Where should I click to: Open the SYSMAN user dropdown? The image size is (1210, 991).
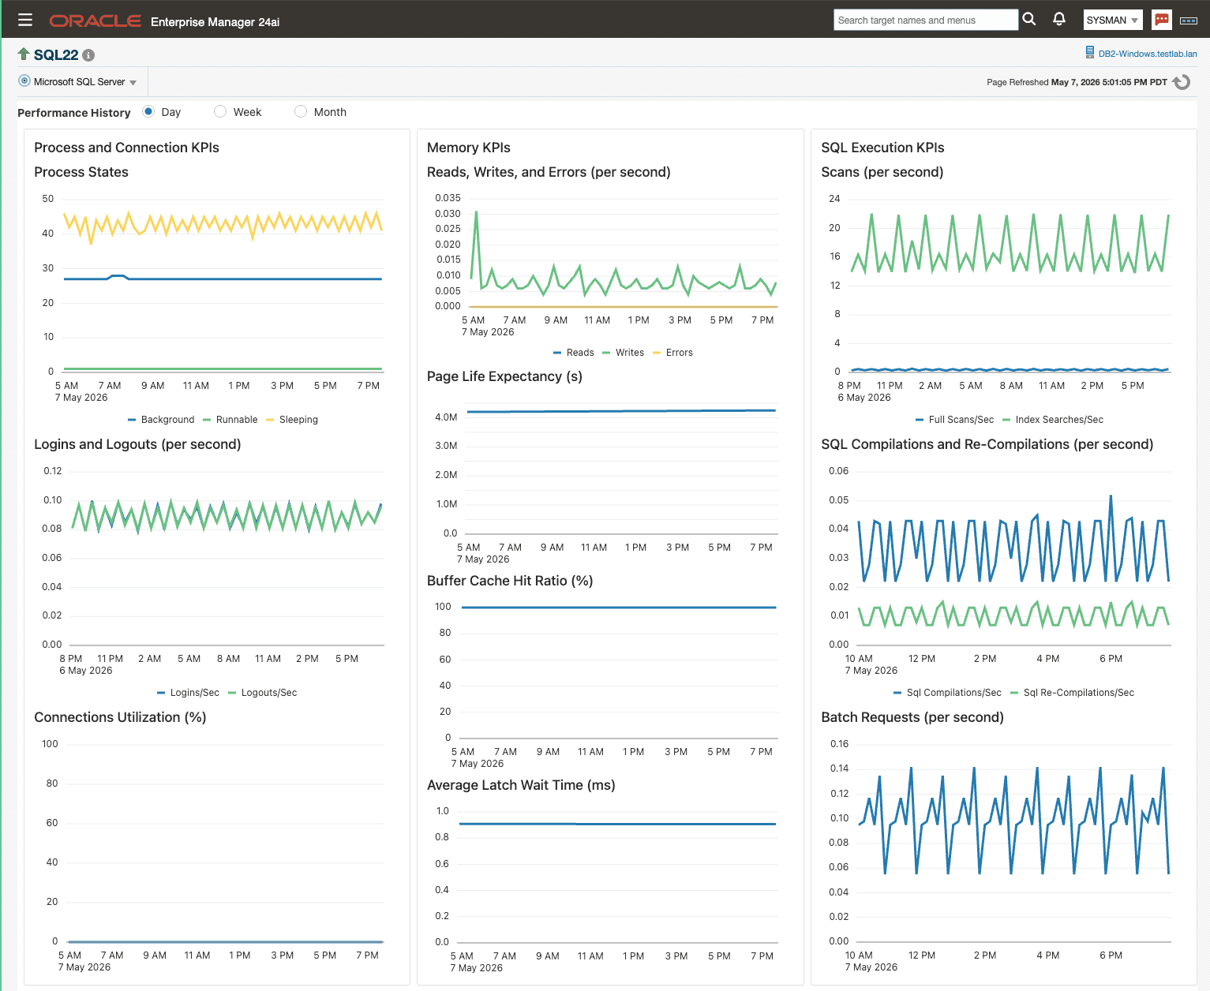click(x=1113, y=21)
